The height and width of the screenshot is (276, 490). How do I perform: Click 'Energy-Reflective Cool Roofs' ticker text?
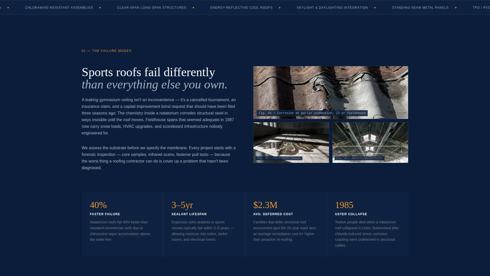(x=241, y=8)
